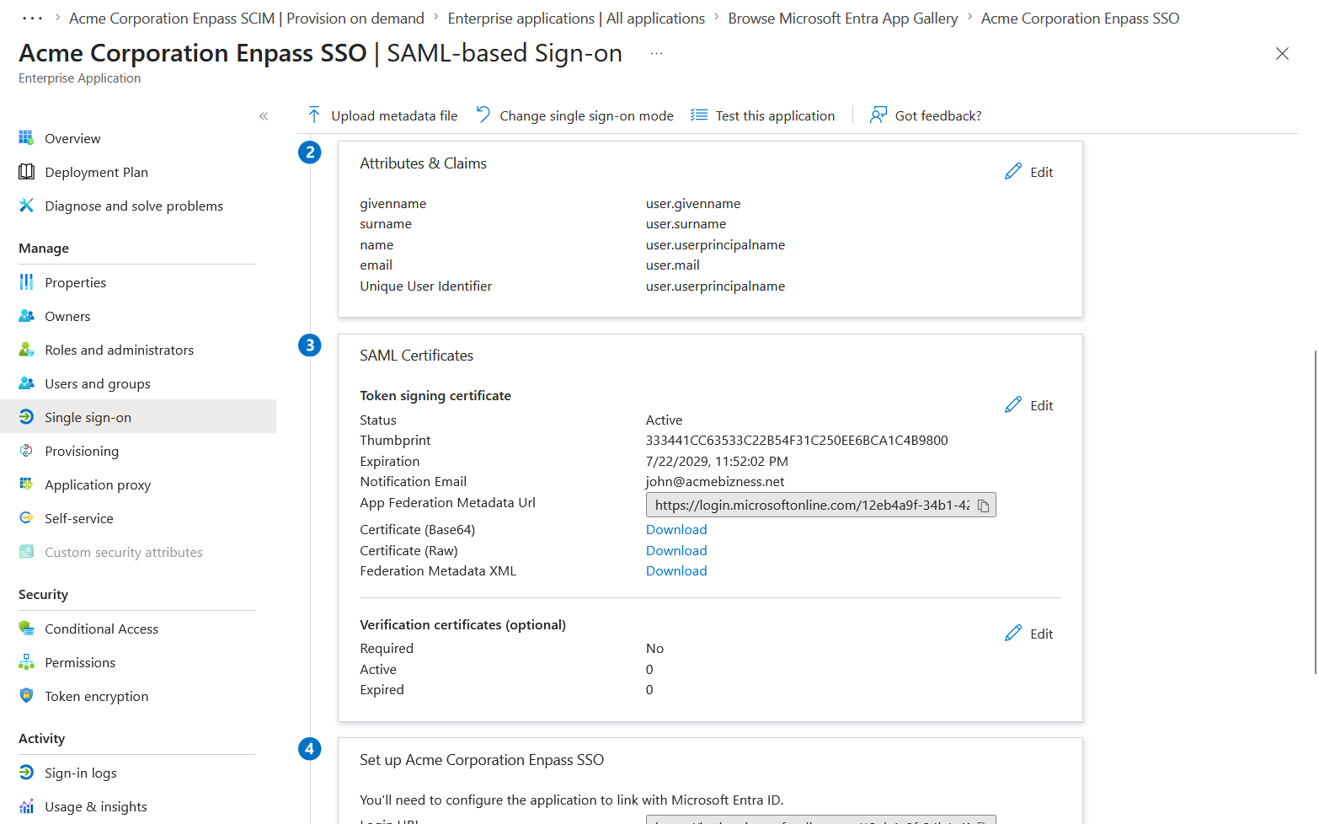This screenshot has height=824, width=1319.
Task: Expand the breadcrumb ellipsis at the start
Action: [32, 19]
